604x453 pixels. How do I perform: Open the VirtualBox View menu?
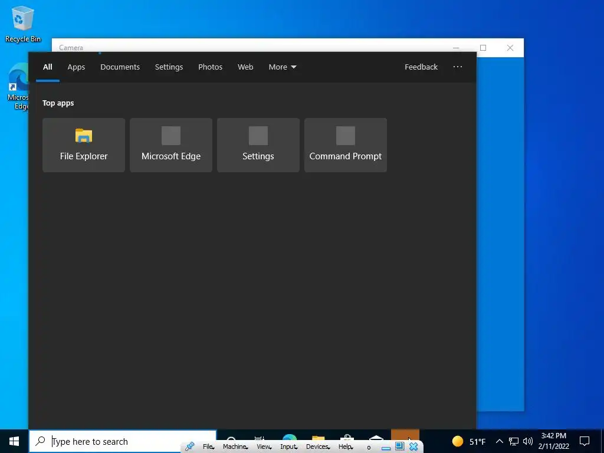point(264,447)
